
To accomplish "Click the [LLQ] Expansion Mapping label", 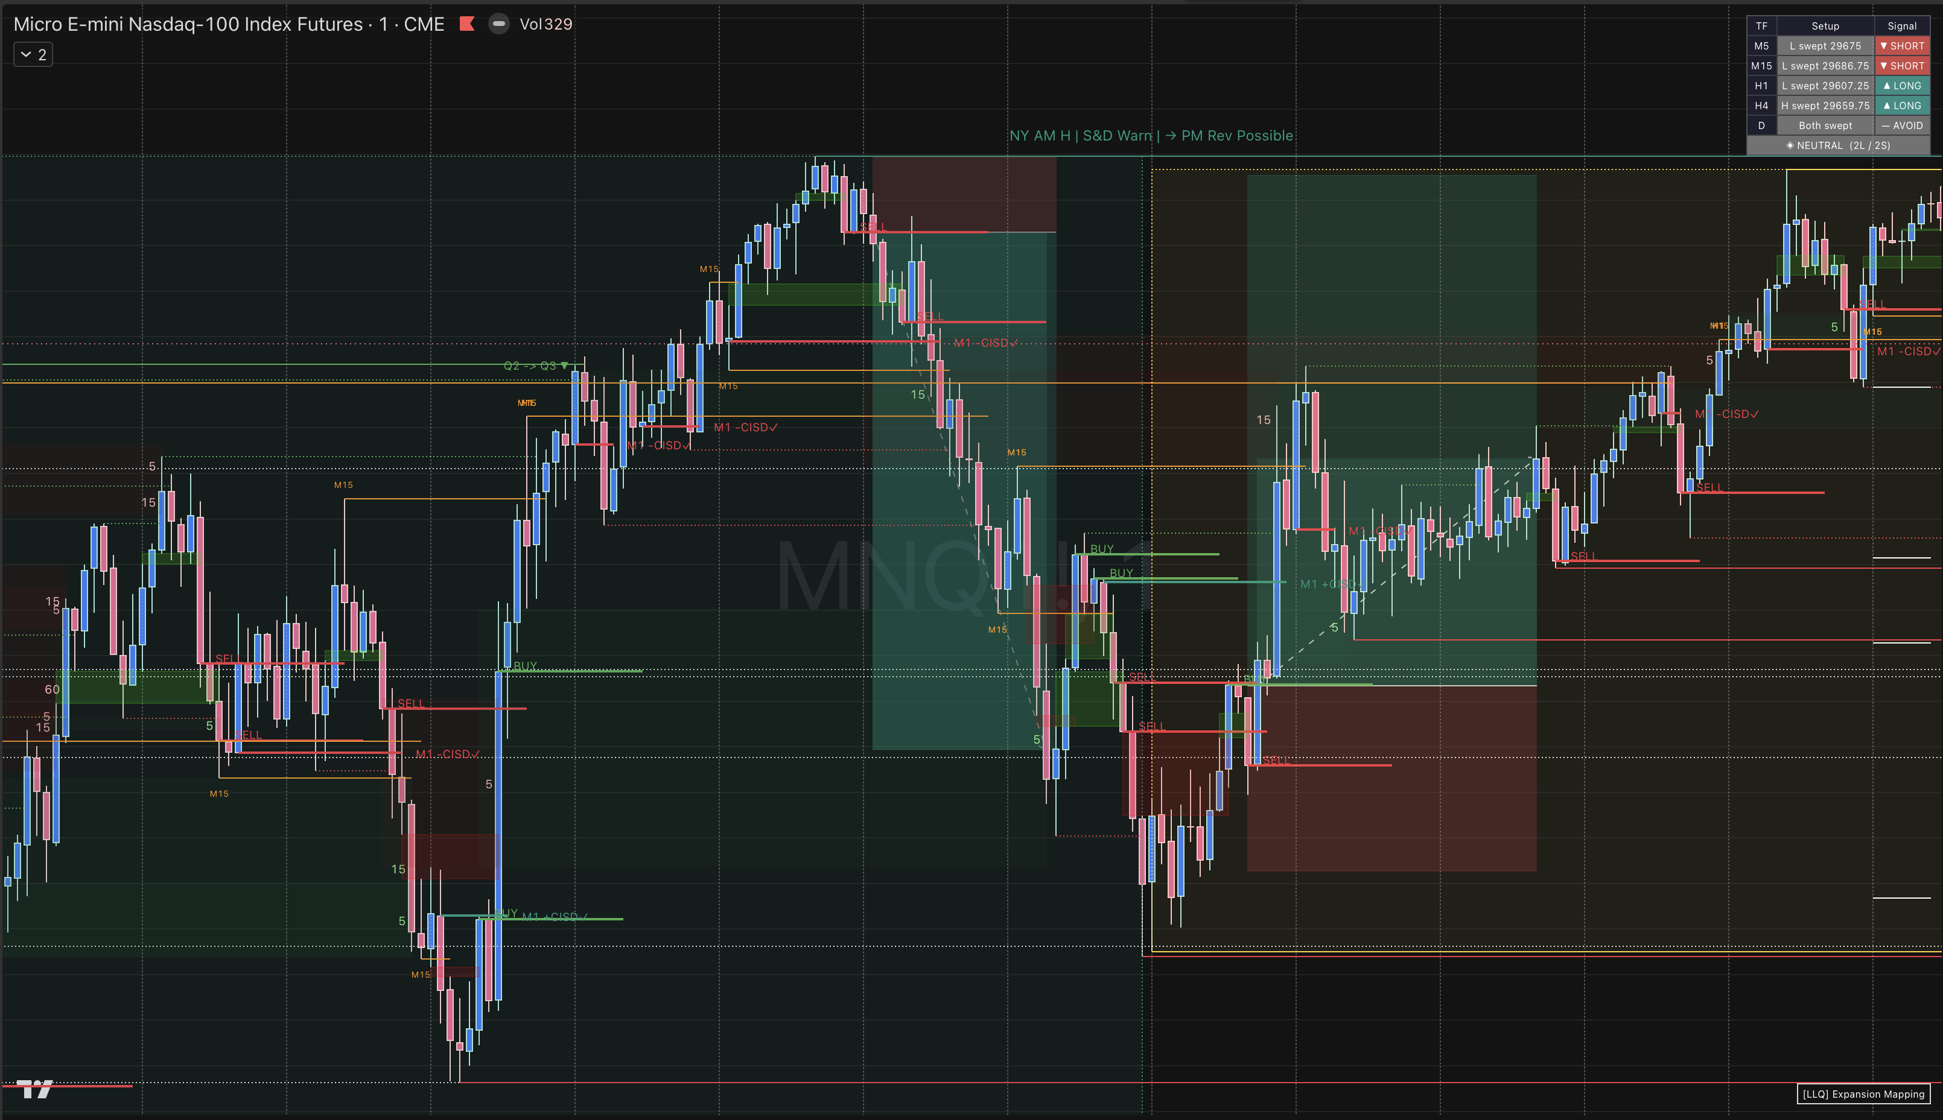I will pyautogui.click(x=1863, y=1094).
